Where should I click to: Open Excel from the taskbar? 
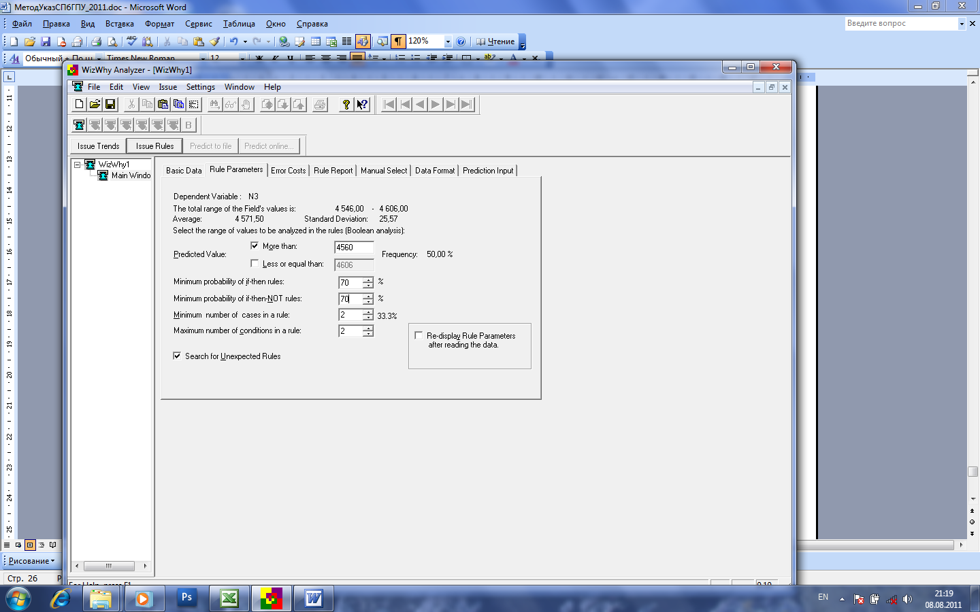(x=229, y=598)
